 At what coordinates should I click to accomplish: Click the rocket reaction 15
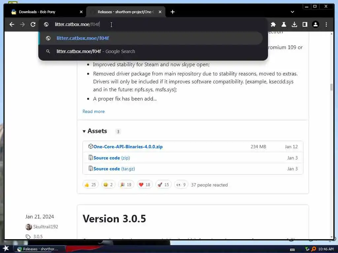point(163,184)
